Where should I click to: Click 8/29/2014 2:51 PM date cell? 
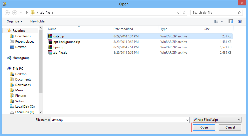point(126,47)
